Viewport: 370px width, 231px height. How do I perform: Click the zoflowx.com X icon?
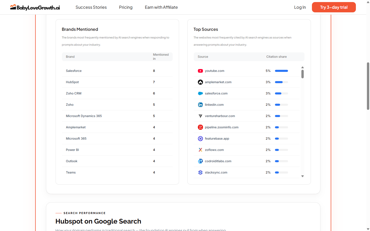(x=200, y=150)
